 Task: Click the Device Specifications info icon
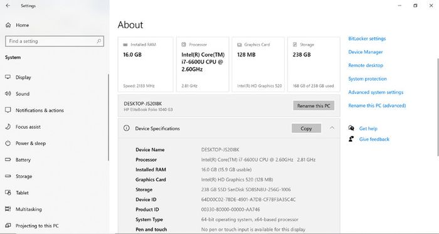tap(127, 128)
